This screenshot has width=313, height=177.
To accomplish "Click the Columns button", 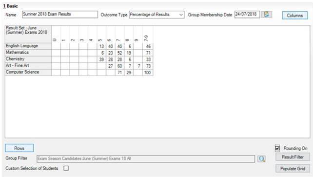I will click(295, 15).
